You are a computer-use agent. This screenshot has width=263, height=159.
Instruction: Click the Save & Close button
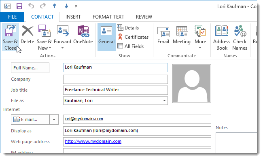(x=11, y=37)
